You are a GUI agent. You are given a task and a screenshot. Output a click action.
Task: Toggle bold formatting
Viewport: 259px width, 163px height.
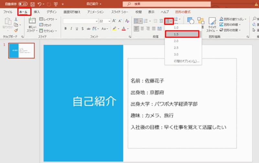[66, 29]
